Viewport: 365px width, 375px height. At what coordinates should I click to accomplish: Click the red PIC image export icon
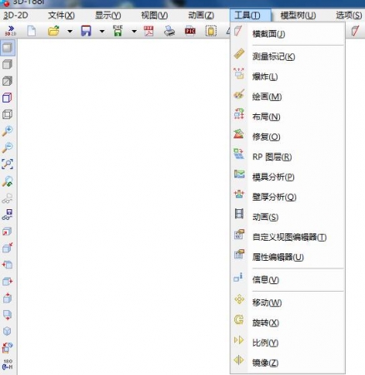(190, 31)
